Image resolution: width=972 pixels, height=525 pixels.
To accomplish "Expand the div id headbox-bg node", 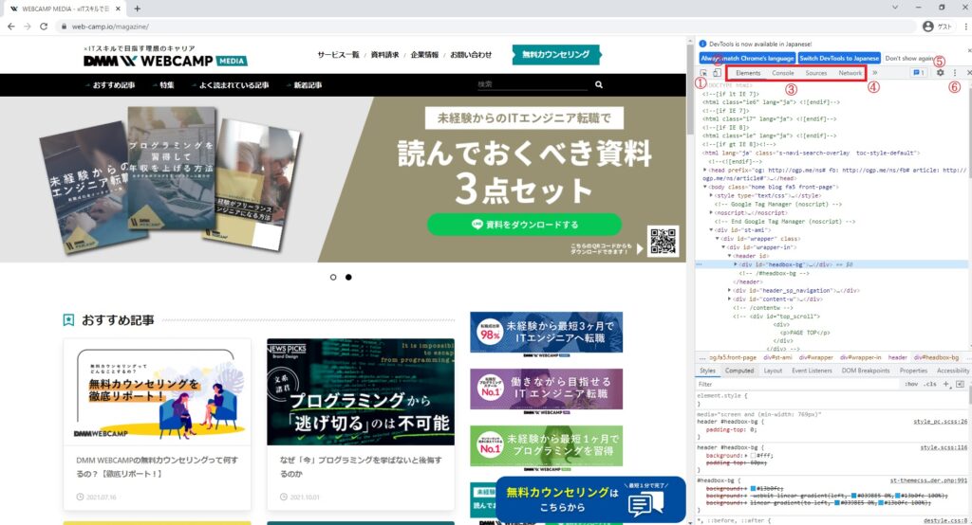I will point(736,264).
